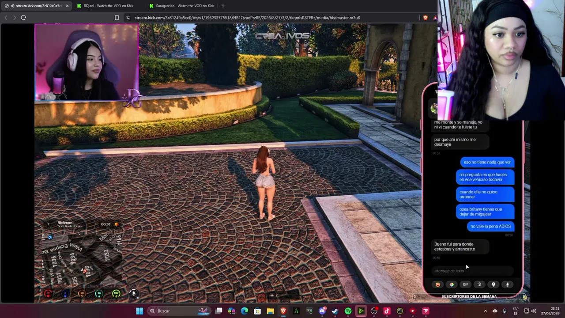The image size is (565, 318).
Task: Open the OneDrive cloud tray icon
Action: coord(495,311)
